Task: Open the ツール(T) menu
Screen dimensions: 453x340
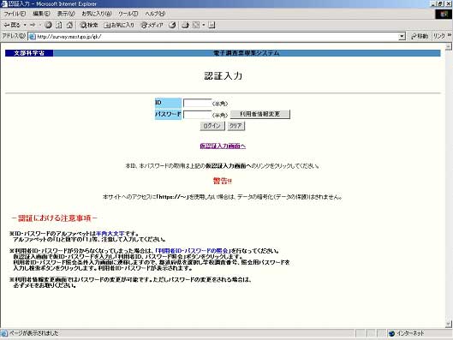Action: [128, 14]
